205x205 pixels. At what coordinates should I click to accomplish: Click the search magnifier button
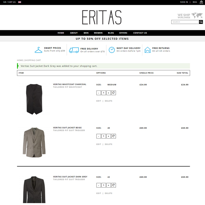[x=201, y=22]
